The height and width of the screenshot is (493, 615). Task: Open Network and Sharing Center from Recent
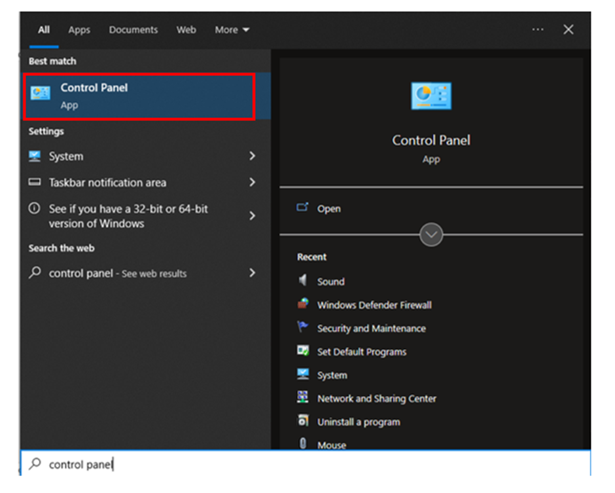(x=377, y=399)
